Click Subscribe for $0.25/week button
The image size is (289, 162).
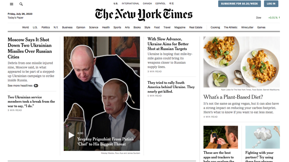pyautogui.click(x=239, y=4)
